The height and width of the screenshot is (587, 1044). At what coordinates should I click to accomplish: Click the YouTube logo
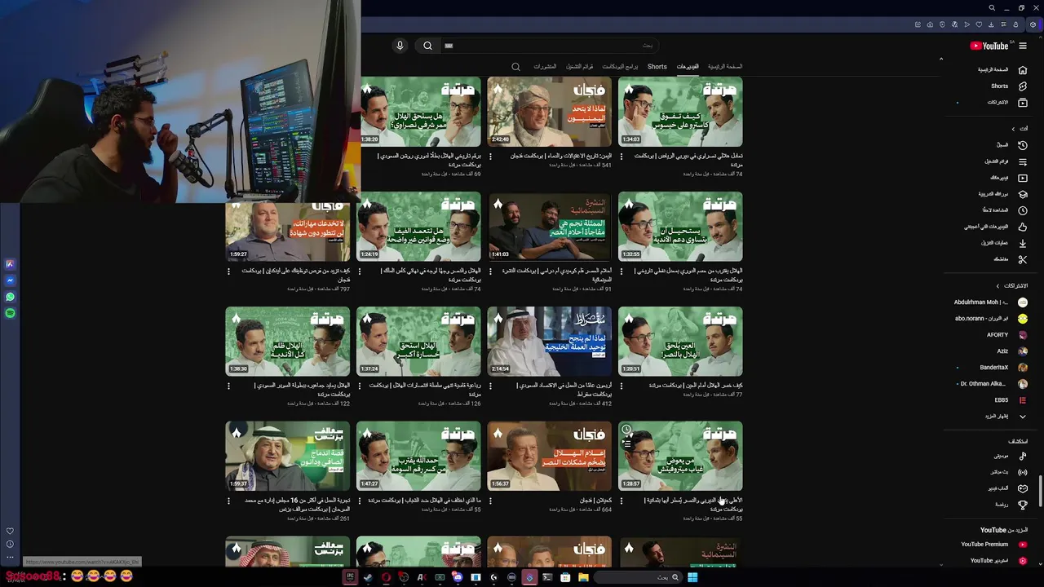coord(990,46)
